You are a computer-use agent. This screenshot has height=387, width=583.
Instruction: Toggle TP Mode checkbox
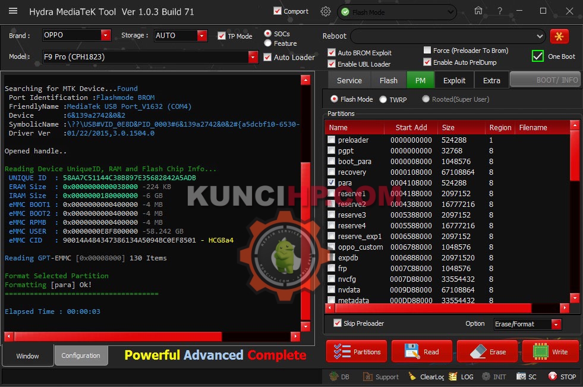[222, 36]
